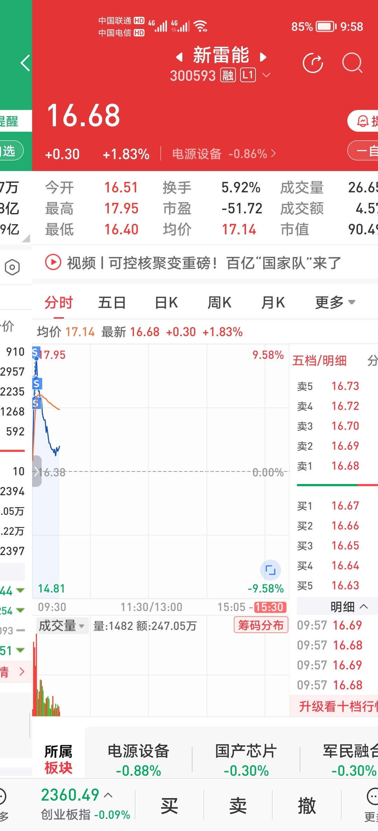Tap the share/refresh circular arrow icon

click(313, 63)
